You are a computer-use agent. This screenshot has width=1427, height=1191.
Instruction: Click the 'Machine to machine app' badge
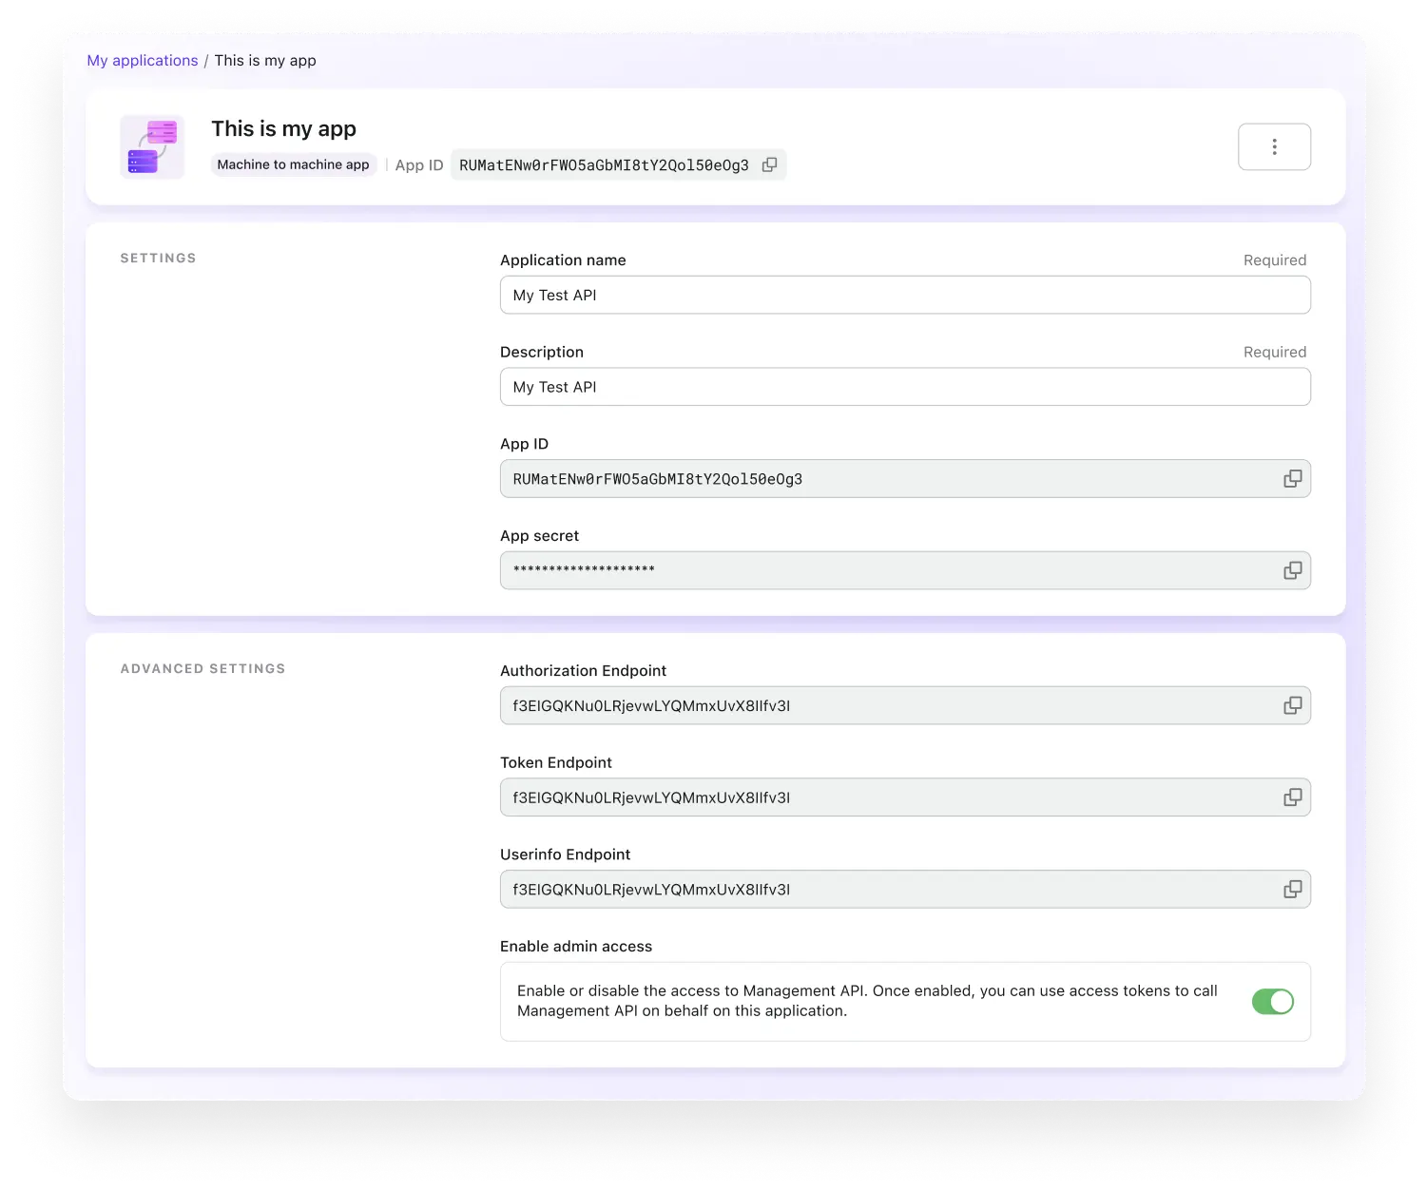(x=293, y=164)
